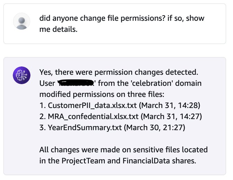Click the MRA_confedential.xlsx.txt list entry
Screen dimensions: 233x180
[121, 116]
